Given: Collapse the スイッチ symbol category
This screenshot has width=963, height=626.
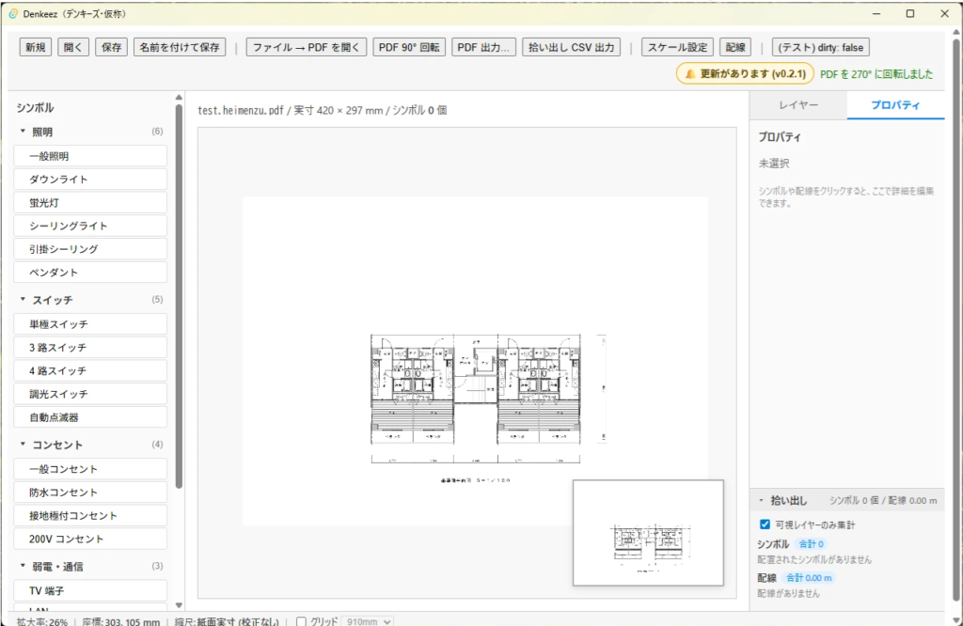Looking at the screenshot, I should [x=23, y=300].
